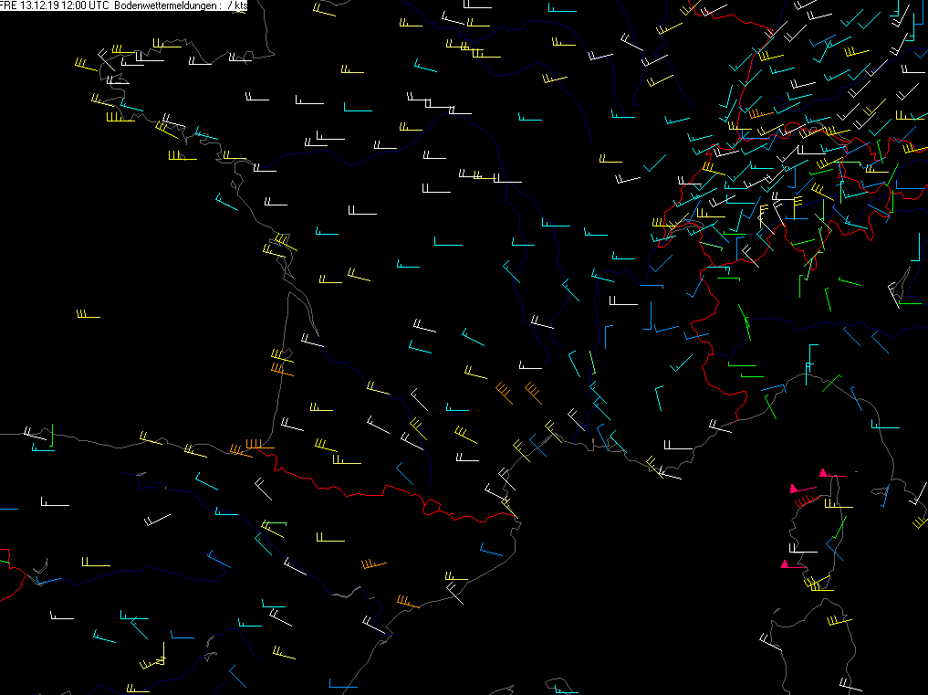Click the pink pennant barb off southwestern Corsica
The width and height of the screenshot is (928, 695).
[x=785, y=564]
